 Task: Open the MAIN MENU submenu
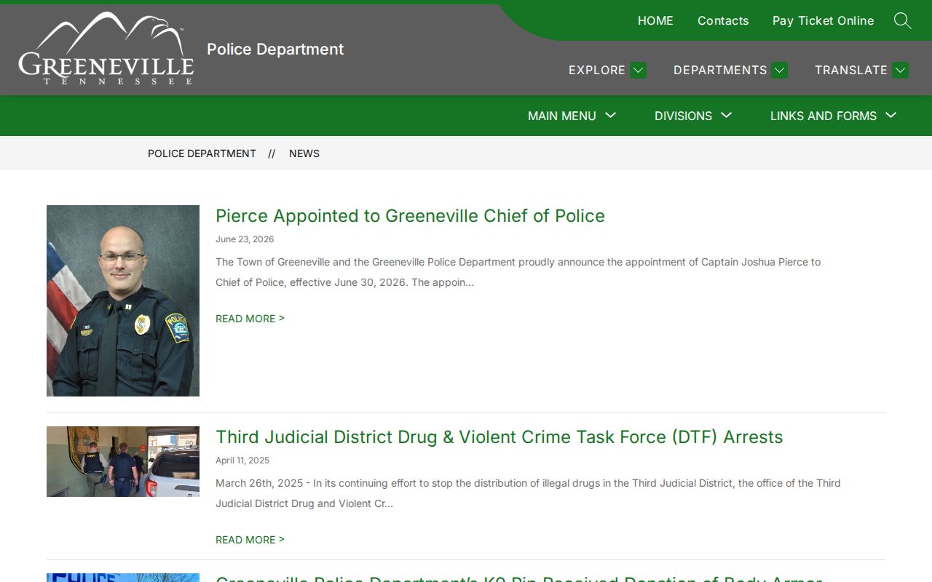[572, 116]
